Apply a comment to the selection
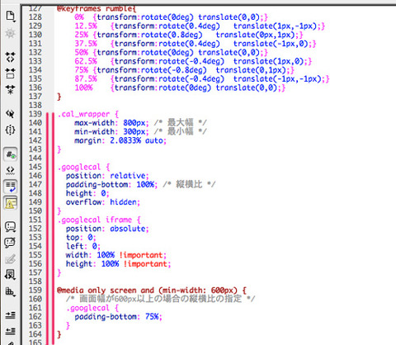This screenshot has height=345, width=396. pyautogui.click(x=11, y=227)
